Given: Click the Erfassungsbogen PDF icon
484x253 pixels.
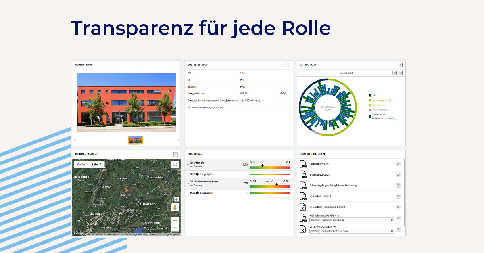Looking at the screenshot, I should [x=303, y=175].
